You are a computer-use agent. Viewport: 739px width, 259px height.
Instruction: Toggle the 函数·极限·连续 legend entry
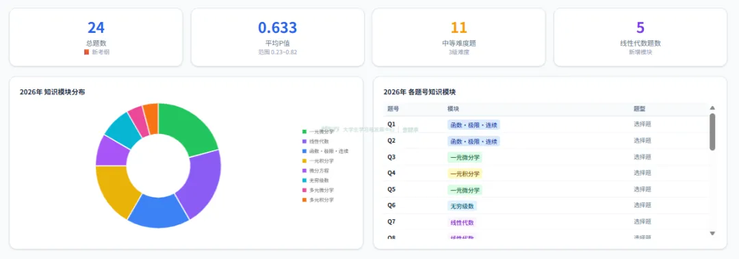pyautogui.click(x=325, y=151)
